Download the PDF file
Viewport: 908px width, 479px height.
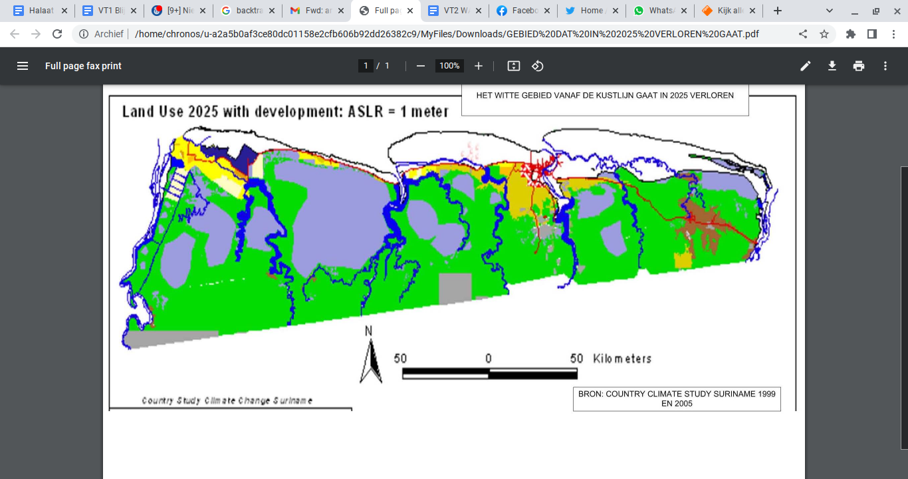click(x=832, y=66)
